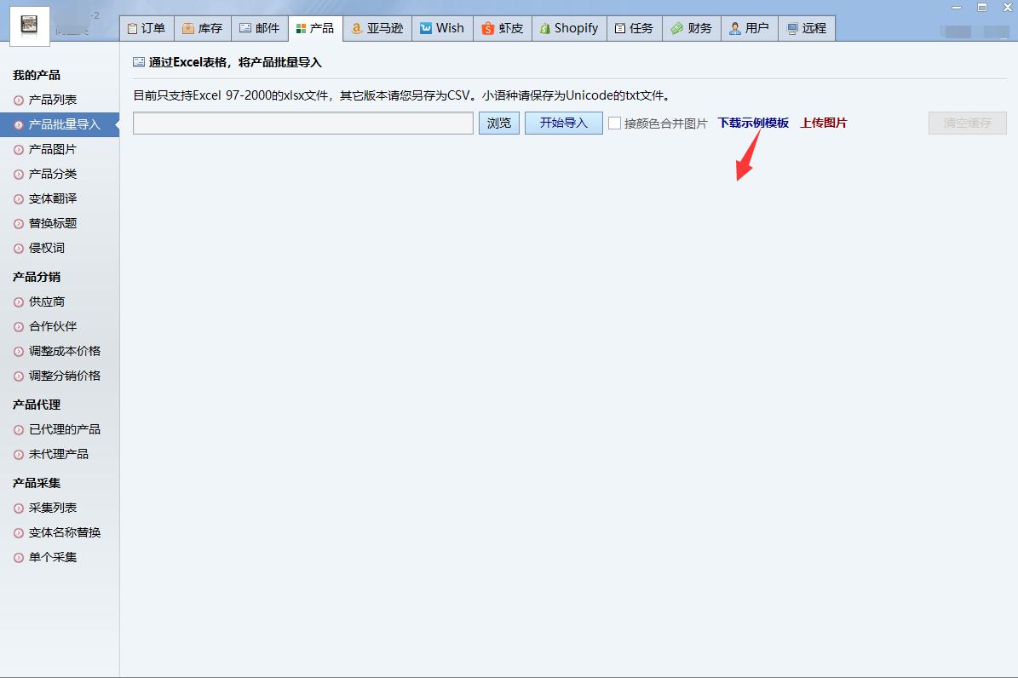This screenshot has width=1018, height=678.
Task: Click the finance money icon
Action: point(676,28)
